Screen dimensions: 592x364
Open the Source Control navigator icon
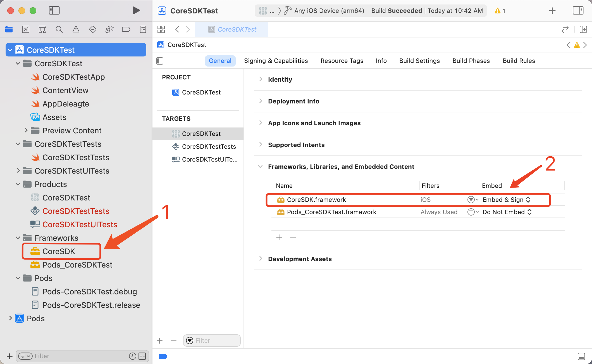[x=26, y=29]
